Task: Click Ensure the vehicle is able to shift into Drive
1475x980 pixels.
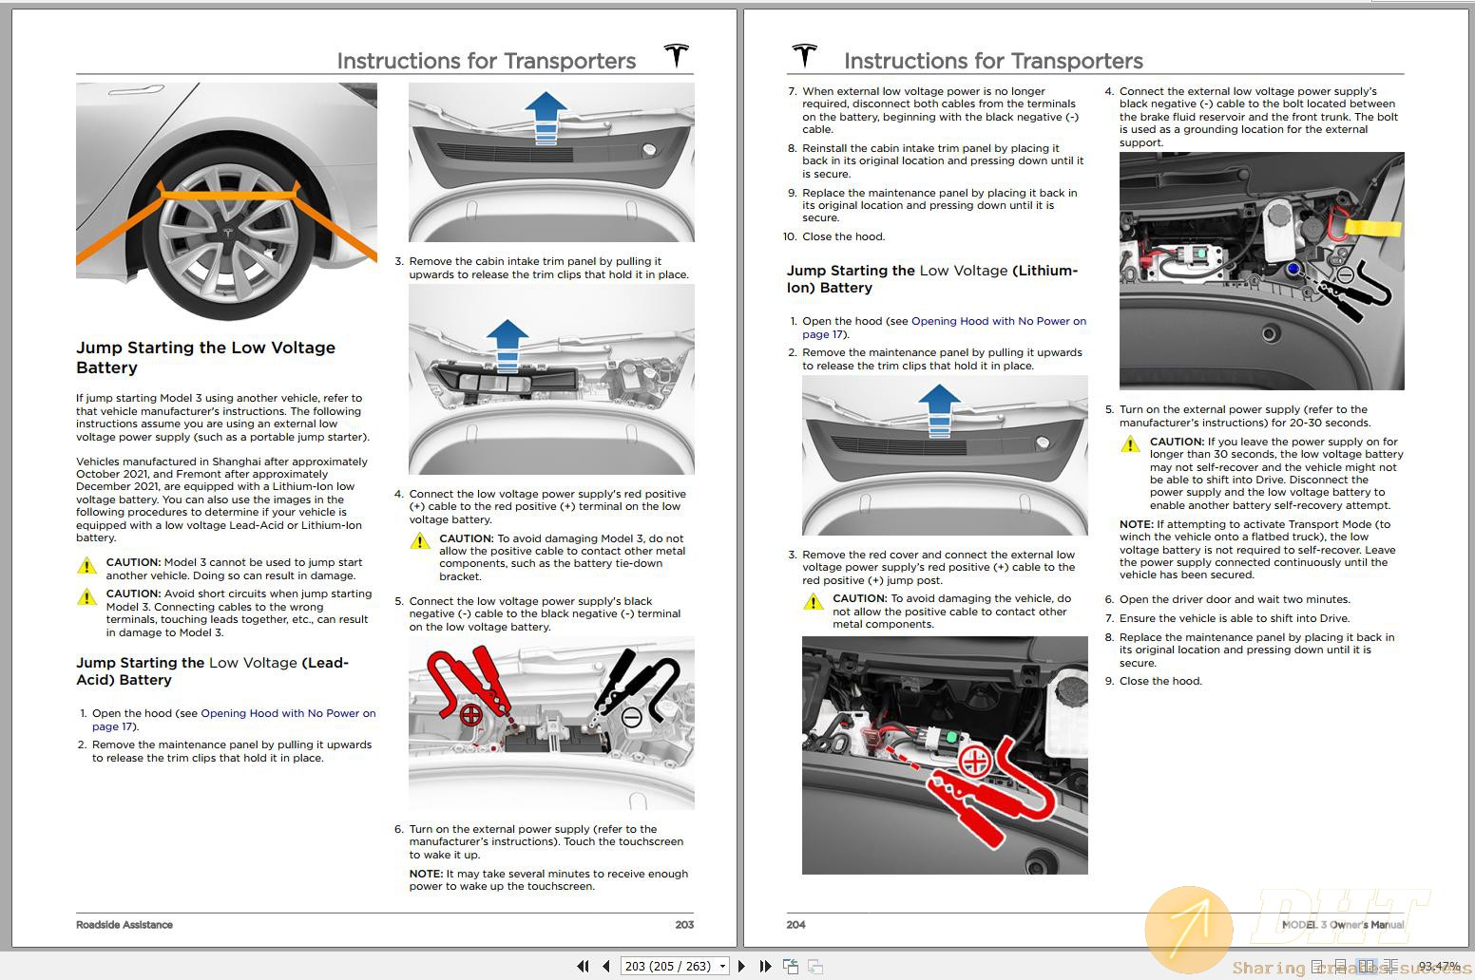Action: click(1235, 618)
